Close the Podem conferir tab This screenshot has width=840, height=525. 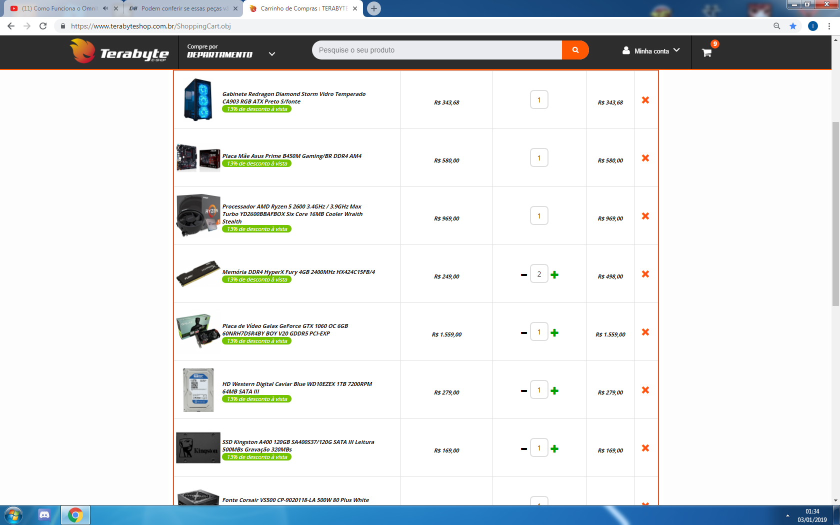[235, 8]
